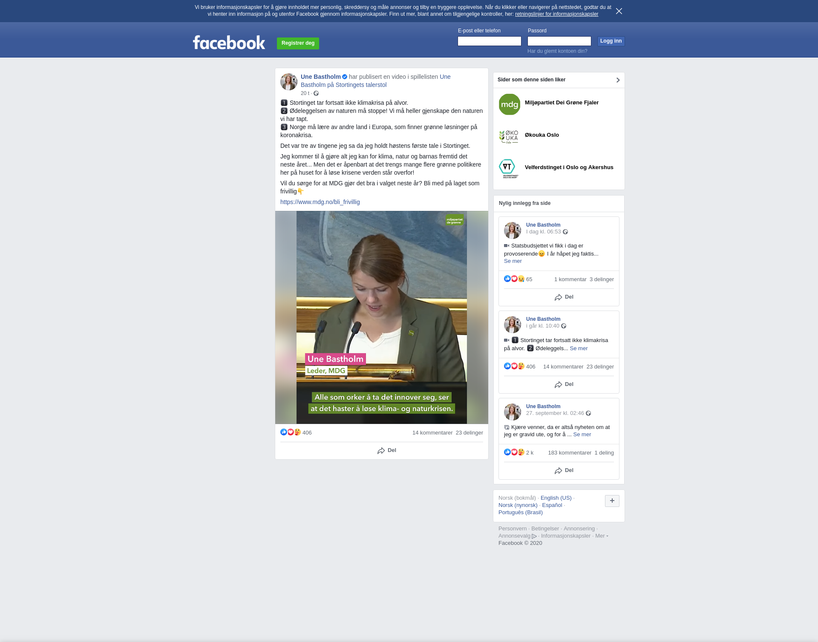Click globe icon next to 'I dag kl. 06:53'
Screen dimensions: 818x642
point(565,232)
